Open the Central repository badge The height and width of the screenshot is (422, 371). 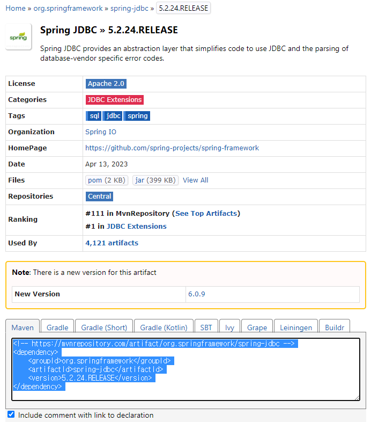[x=100, y=197]
